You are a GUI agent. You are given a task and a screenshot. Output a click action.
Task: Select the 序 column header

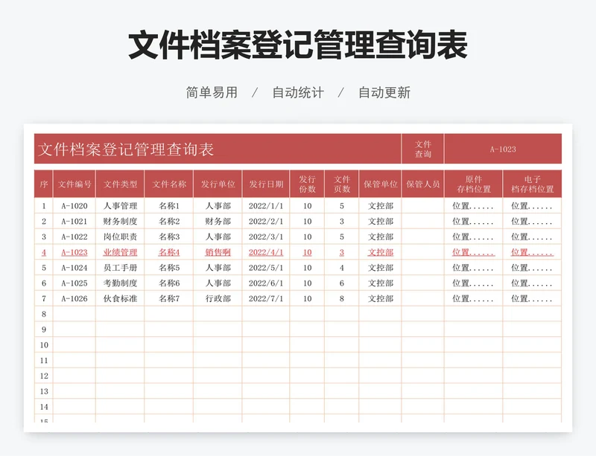44,184
